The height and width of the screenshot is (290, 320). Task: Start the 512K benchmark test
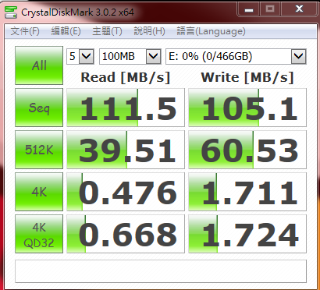(x=39, y=150)
